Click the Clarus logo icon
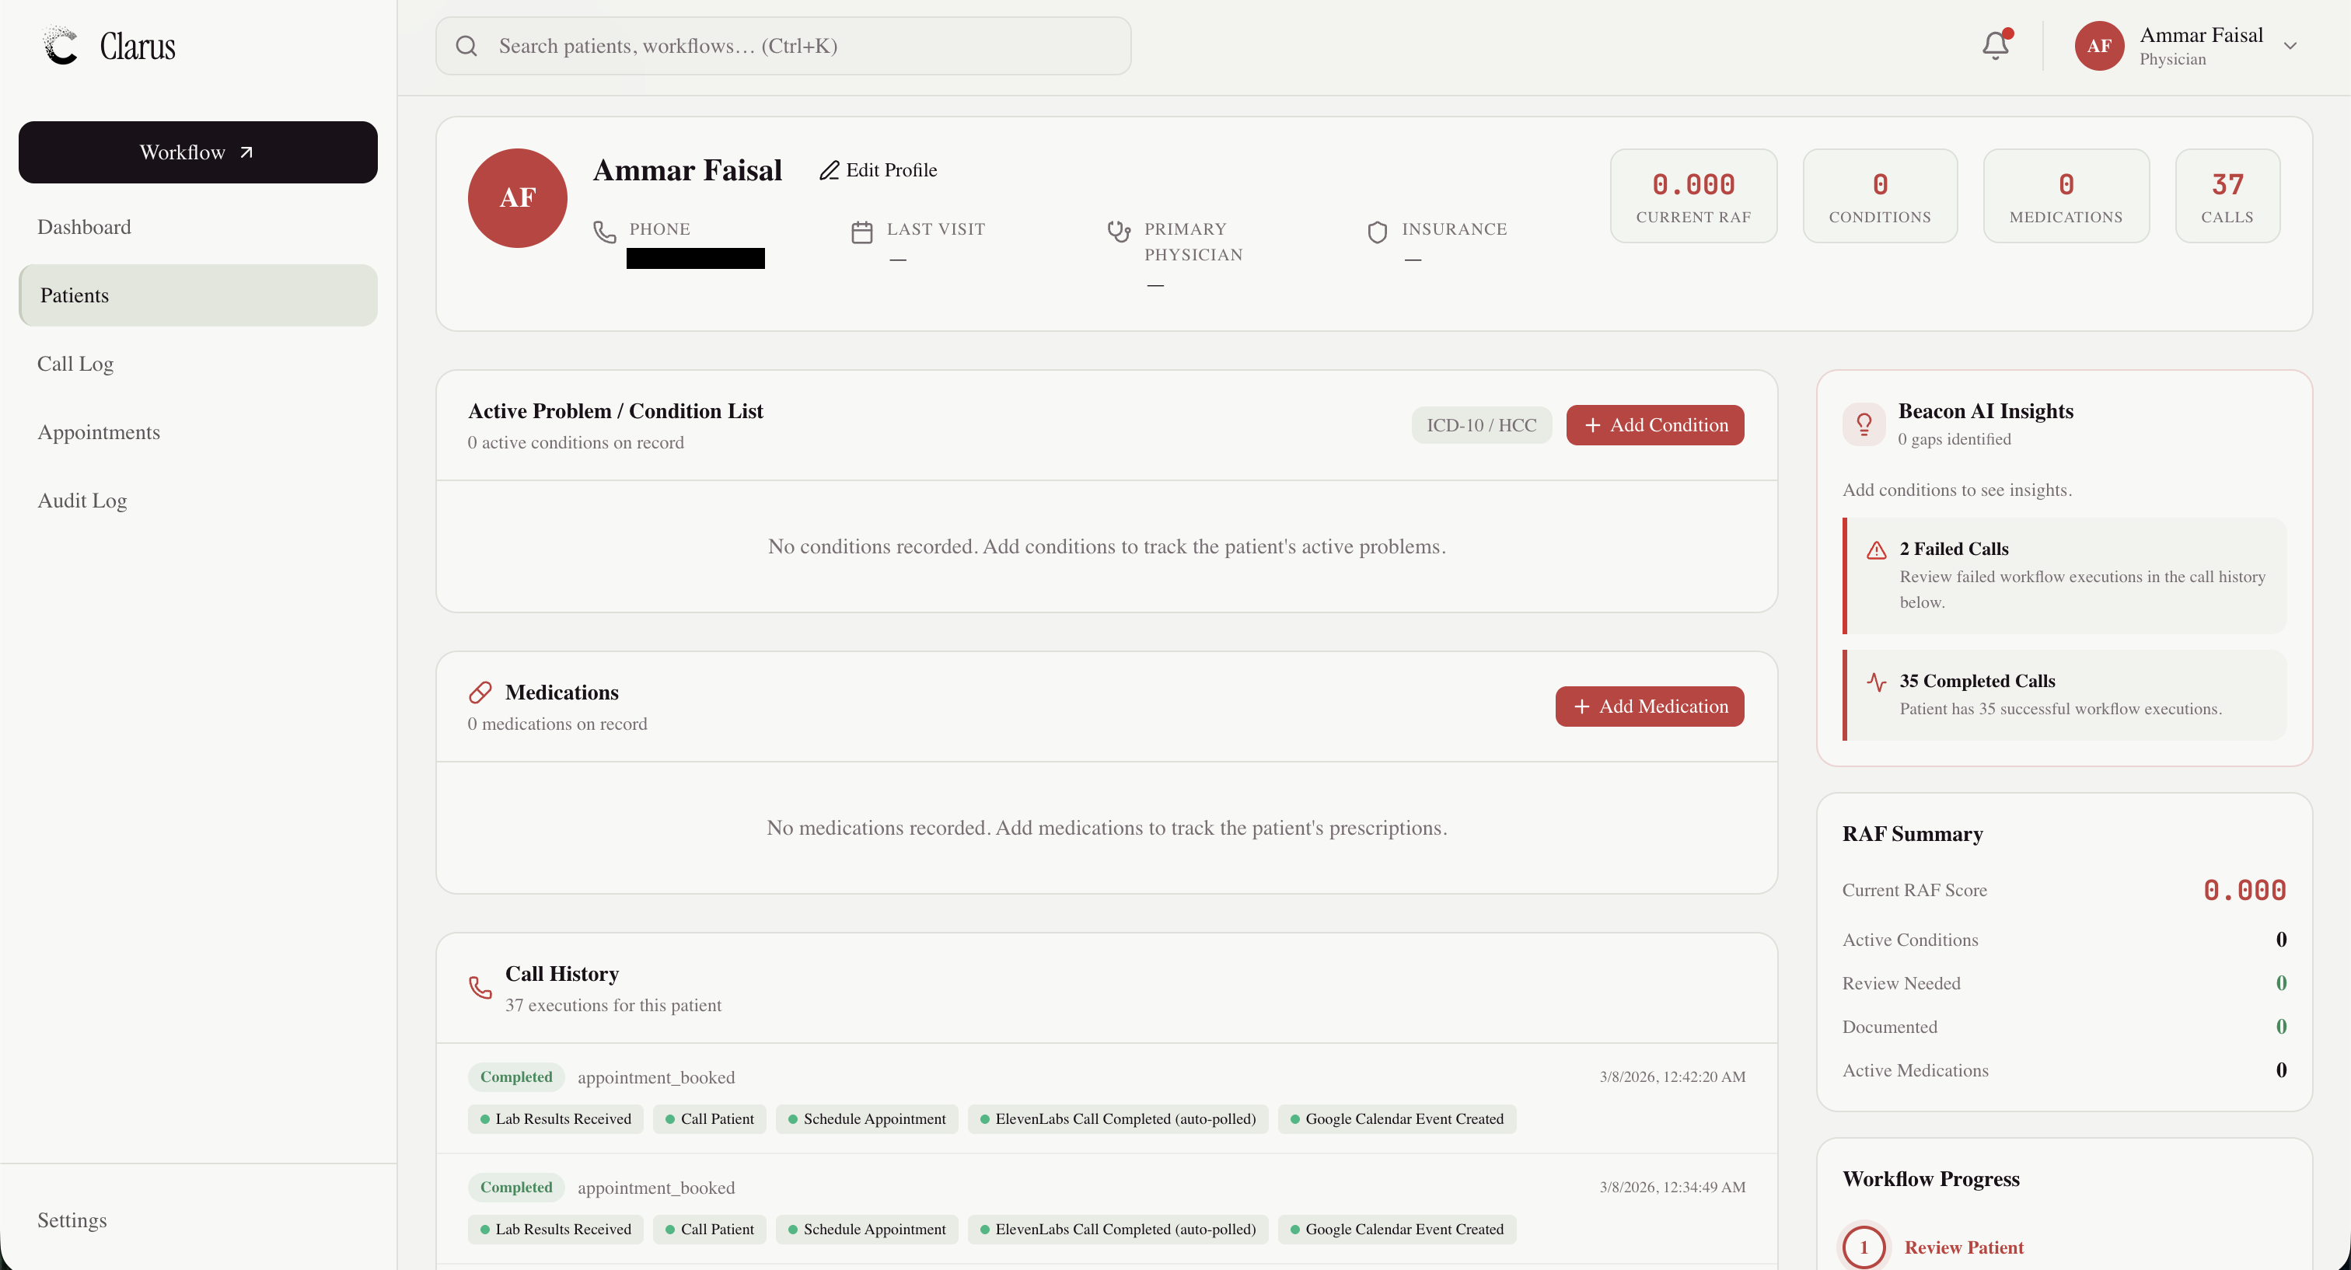Screen dimensions: 2351x1270 pyautogui.click(x=61, y=46)
